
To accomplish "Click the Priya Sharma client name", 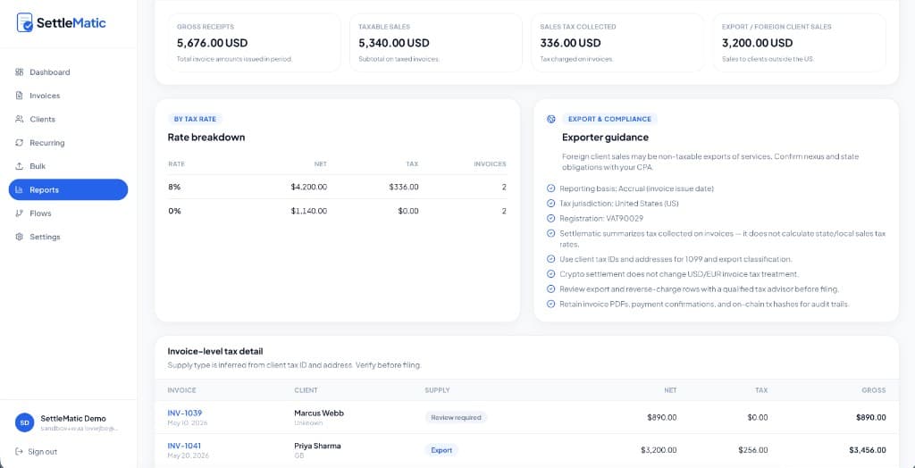I will click(317, 446).
